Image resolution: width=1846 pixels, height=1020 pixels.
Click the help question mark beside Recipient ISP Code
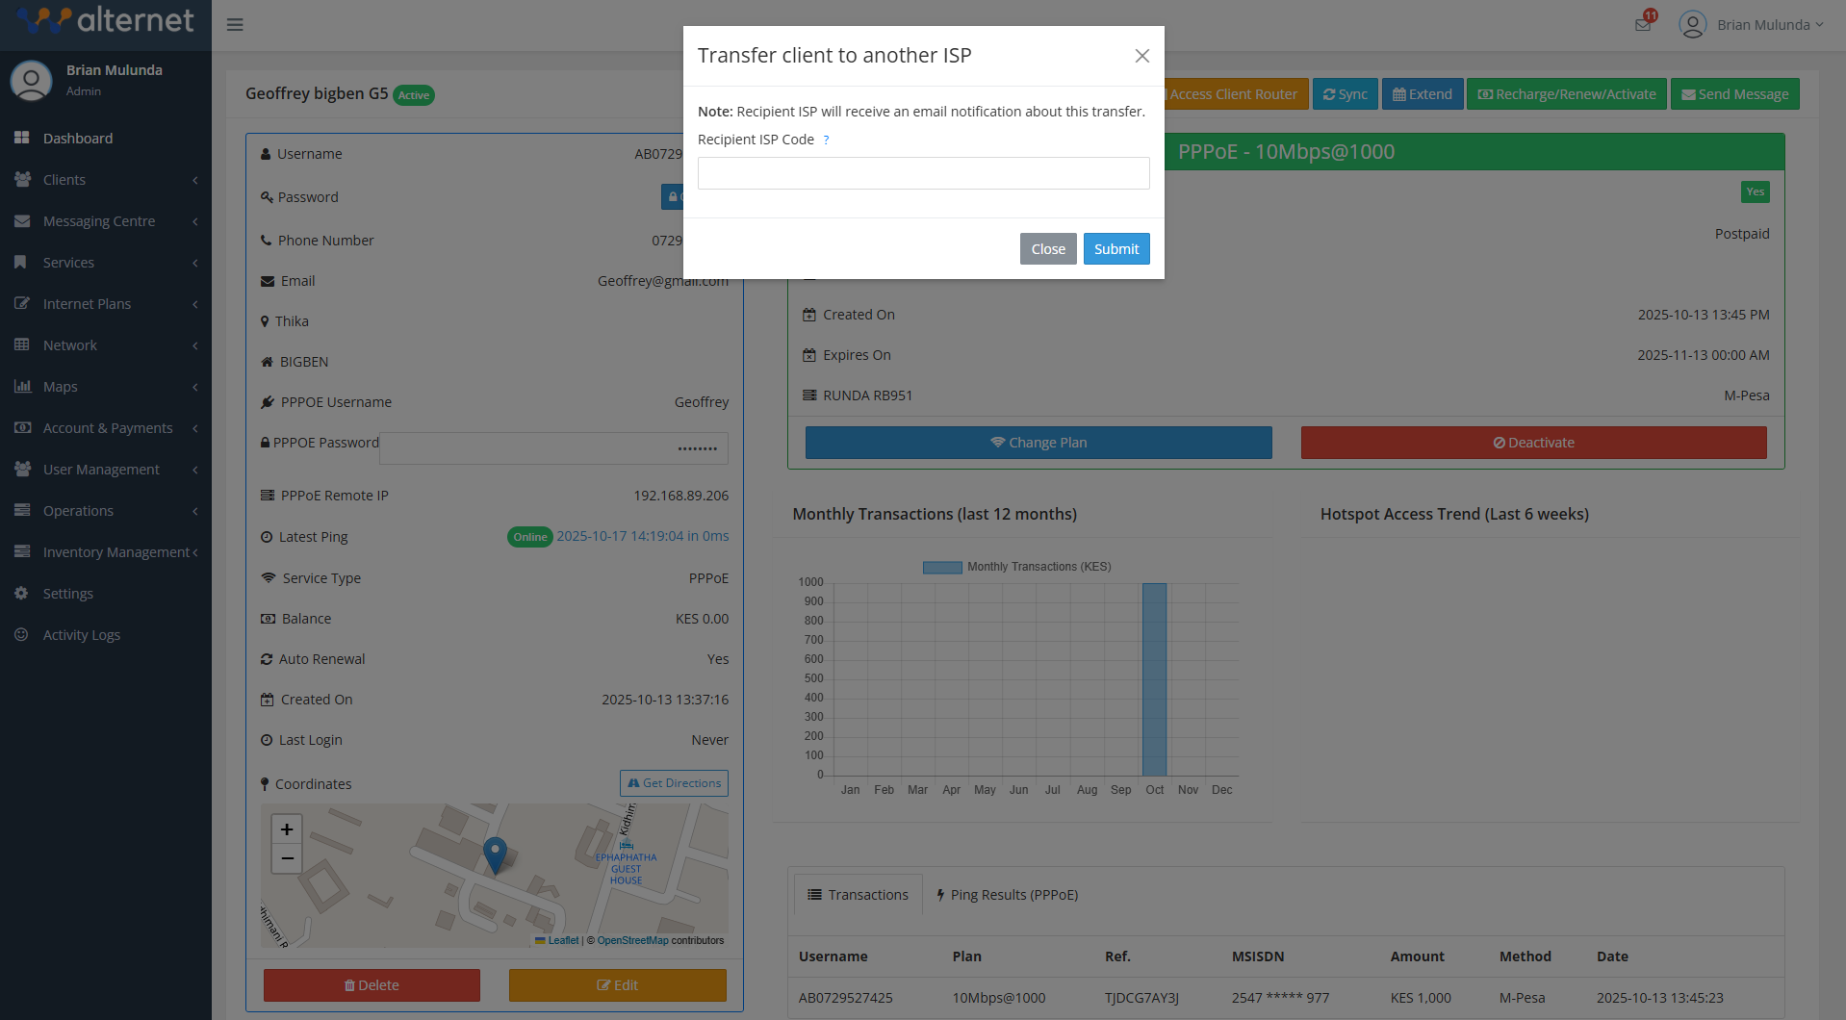826,140
